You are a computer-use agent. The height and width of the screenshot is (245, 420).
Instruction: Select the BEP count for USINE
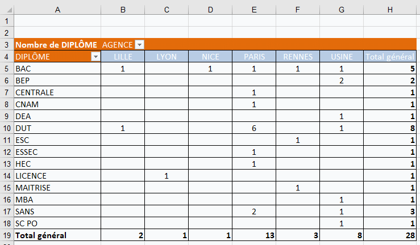coord(342,81)
